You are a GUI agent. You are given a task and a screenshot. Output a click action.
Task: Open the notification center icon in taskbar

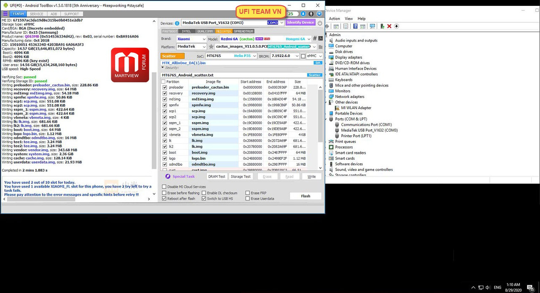530,288
